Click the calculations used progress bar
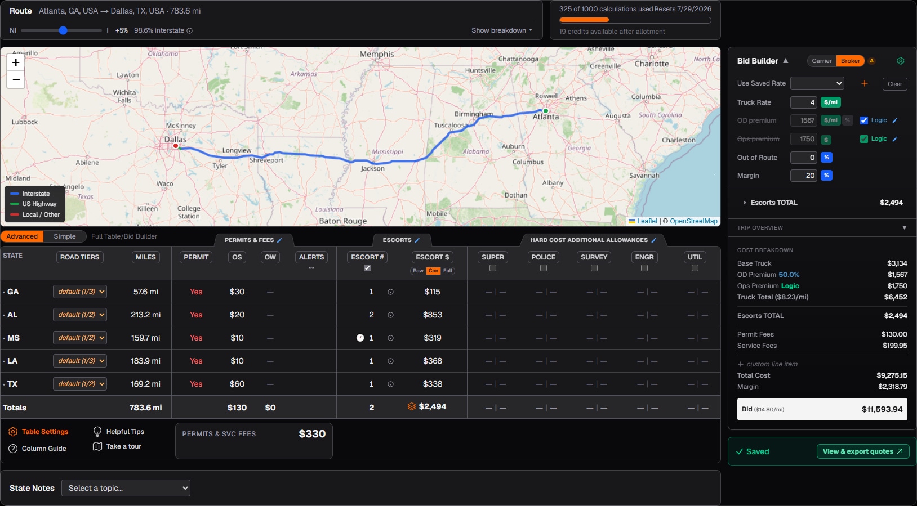The width and height of the screenshot is (917, 506). (x=635, y=20)
